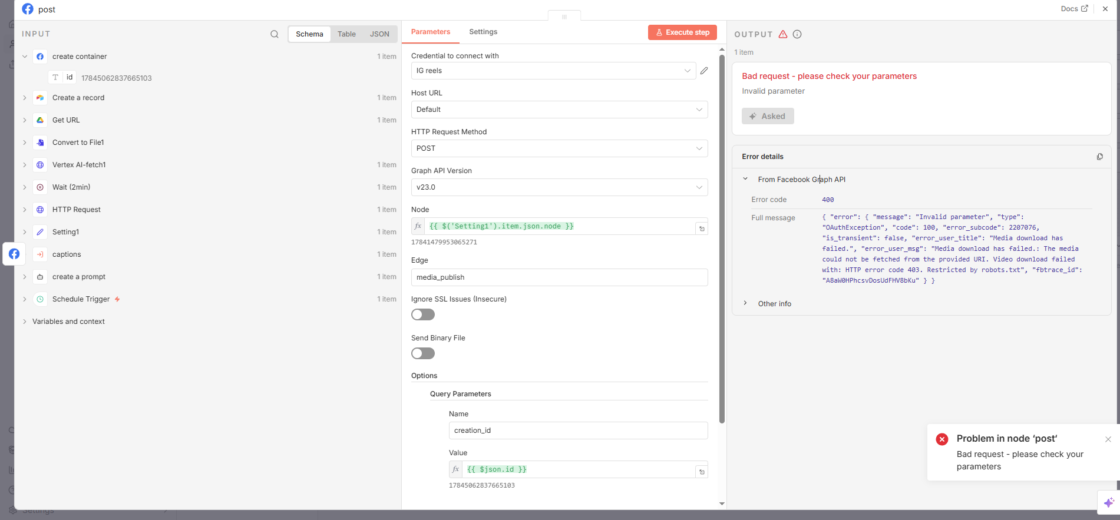Expand the Schedule Trigger input item
This screenshot has width=1120, height=520.
pyautogui.click(x=25, y=299)
